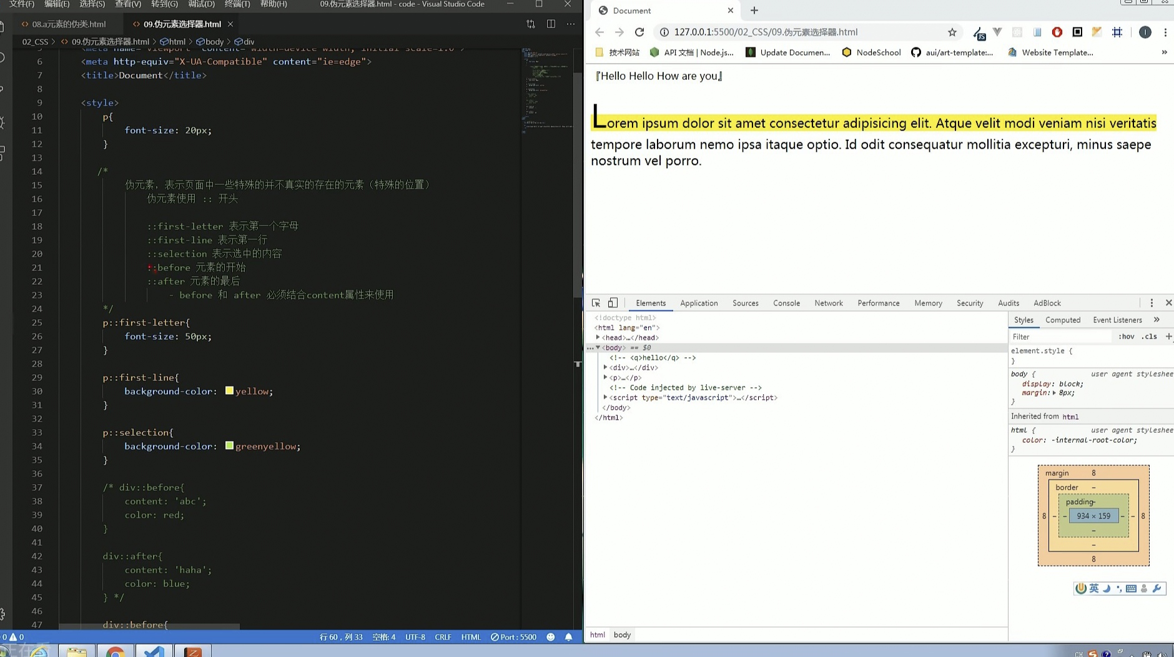Open the Event Listeners tab
Screen dimensions: 1174x657
(x=1117, y=320)
